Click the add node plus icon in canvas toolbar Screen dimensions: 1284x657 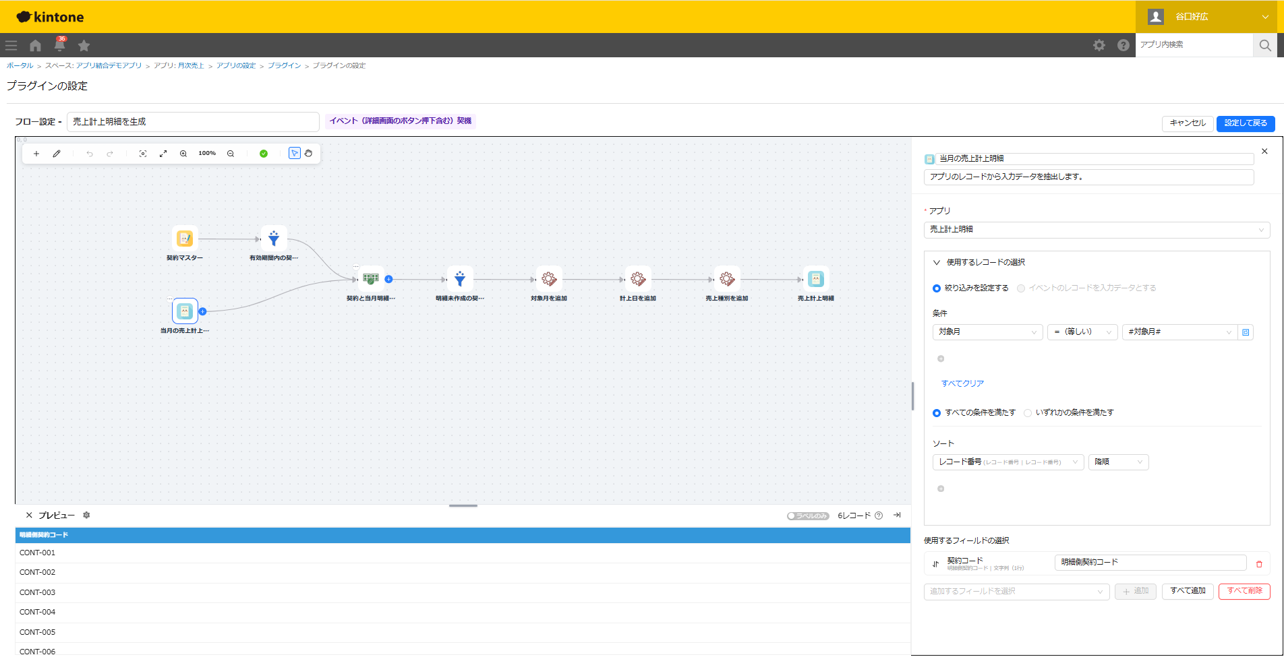(x=36, y=154)
